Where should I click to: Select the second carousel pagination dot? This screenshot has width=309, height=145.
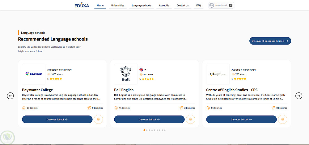tap(147, 130)
